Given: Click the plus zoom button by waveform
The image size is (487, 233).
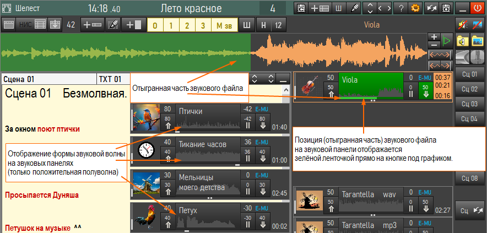Looking at the screenshot, I should pyautogui.click(x=434, y=37).
